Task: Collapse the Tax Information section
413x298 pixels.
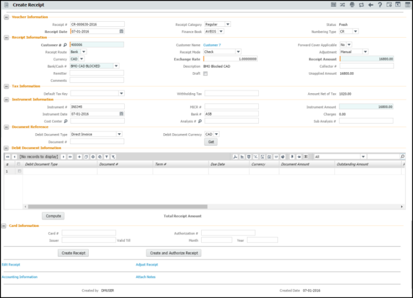Action: coord(6,86)
